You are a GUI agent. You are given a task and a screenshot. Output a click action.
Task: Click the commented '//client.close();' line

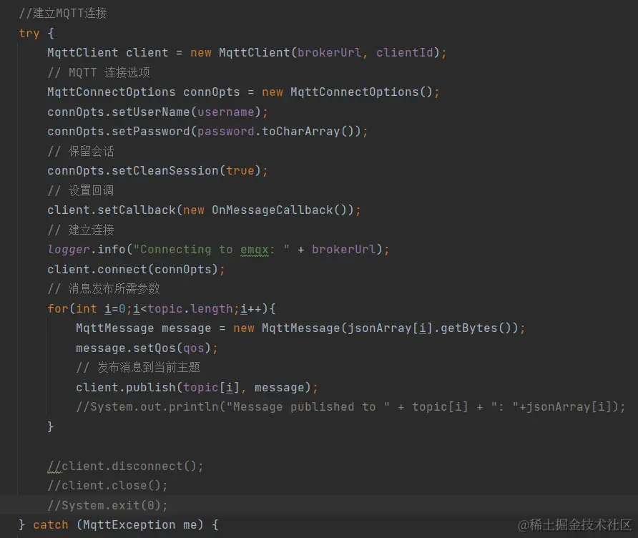pyautogui.click(x=107, y=486)
